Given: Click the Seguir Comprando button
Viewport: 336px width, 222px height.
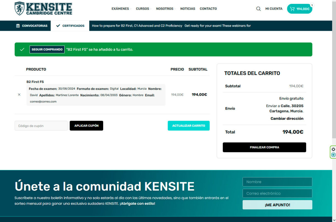Looking at the screenshot, I should 47,49.
